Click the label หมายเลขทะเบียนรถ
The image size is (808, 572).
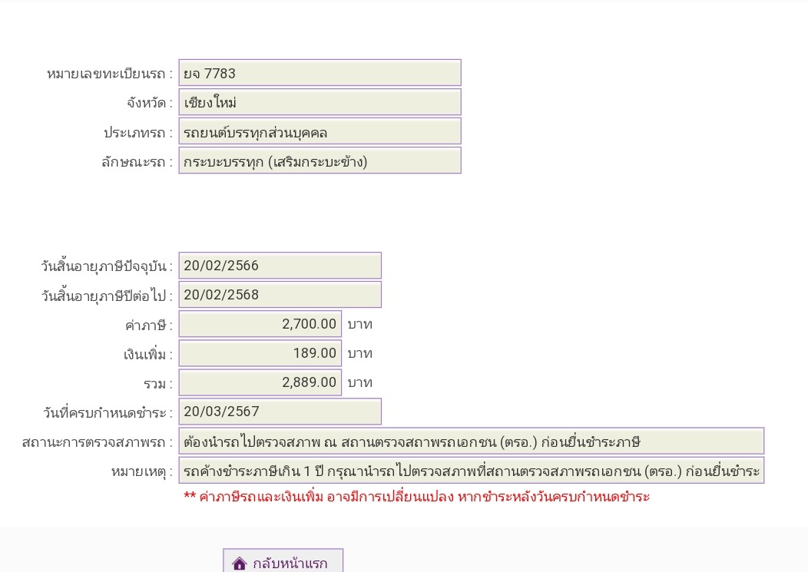click(109, 74)
